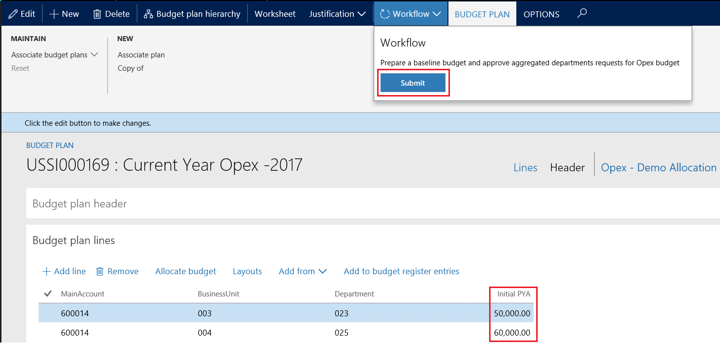The image size is (720, 343).
Task: Click the Add line plus icon
Action: [46, 271]
